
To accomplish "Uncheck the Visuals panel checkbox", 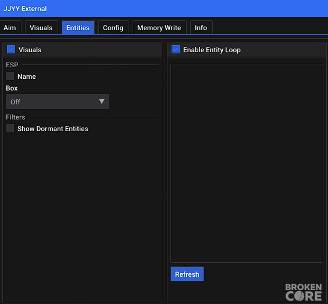I will tap(11, 50).
